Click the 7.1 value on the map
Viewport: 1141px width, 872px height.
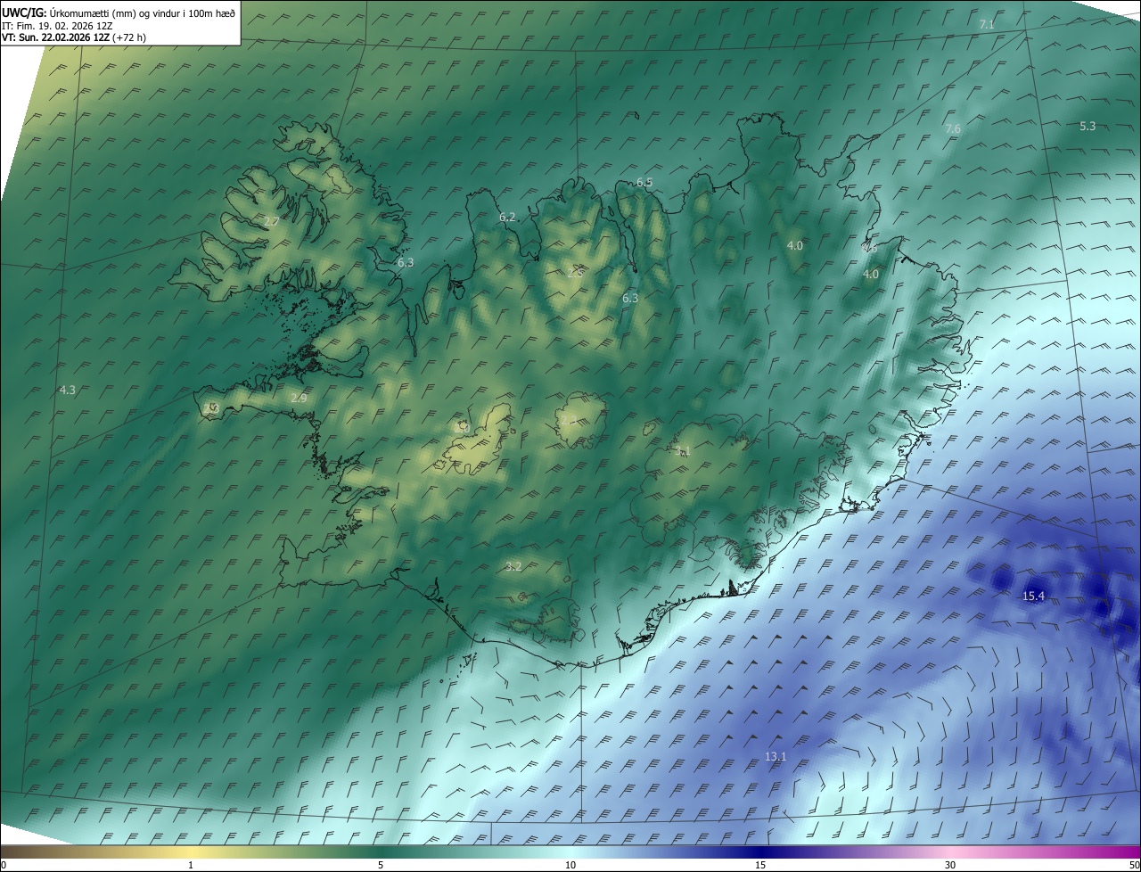click(987, 25)
